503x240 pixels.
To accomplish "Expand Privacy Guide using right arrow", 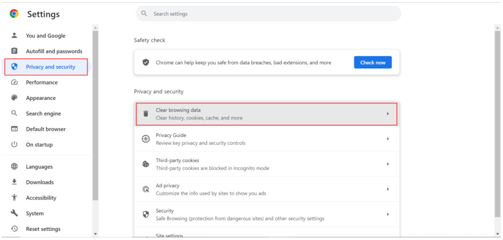I will (387, 139).
